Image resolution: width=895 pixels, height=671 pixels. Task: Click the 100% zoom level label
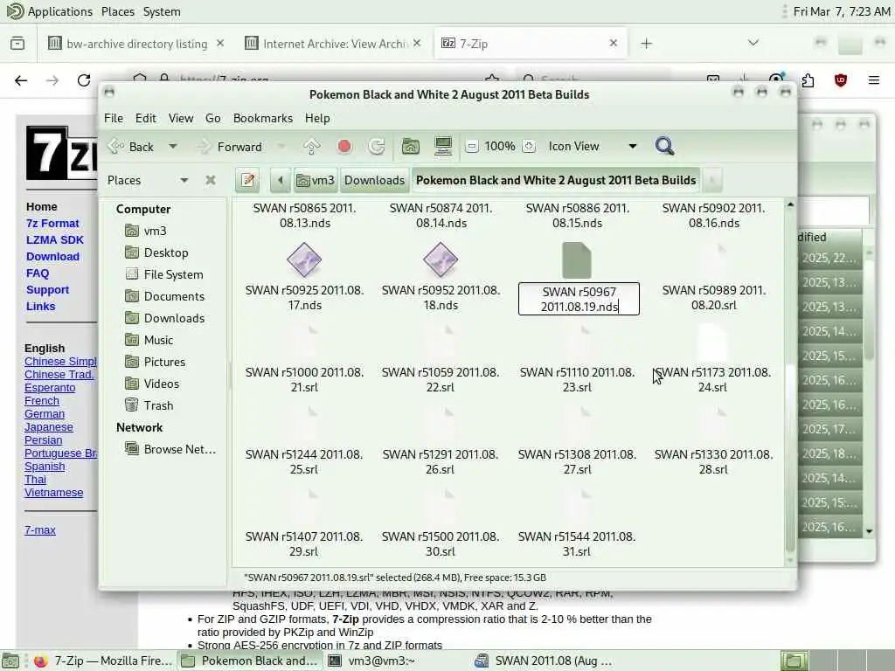coord(500,147)
